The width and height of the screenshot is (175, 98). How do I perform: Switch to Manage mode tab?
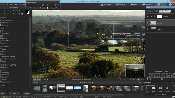106,4
